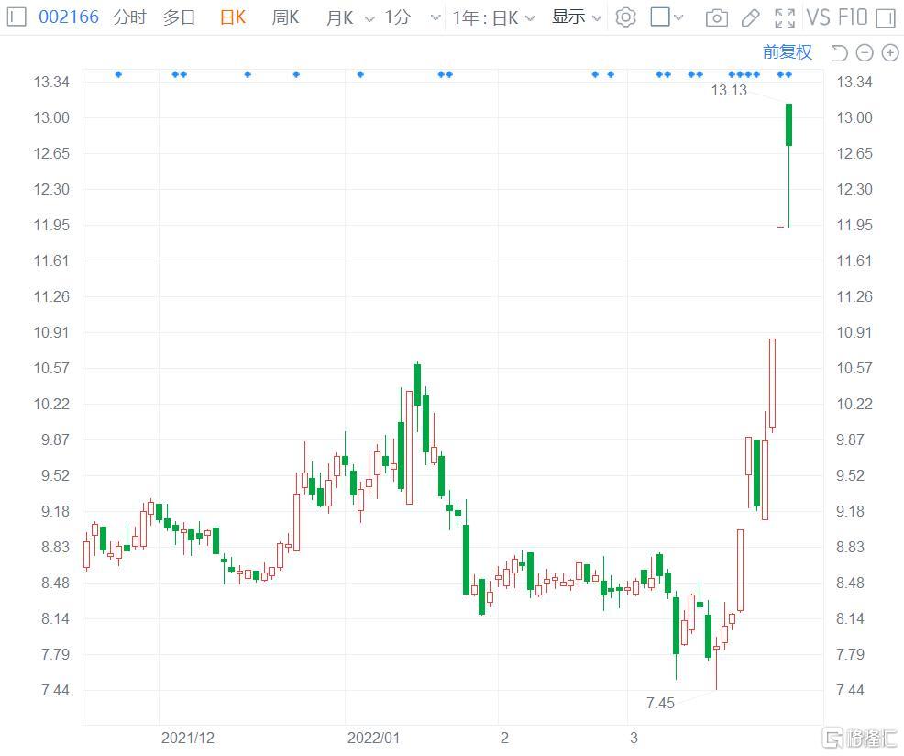
Task: Open the F10 company info
Action: (853, 17)
